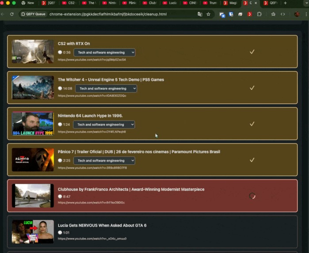Image resolution: width=309 pixels, height=253 pixels.
Task: Click the checkmark on The Witcher 4 row
Action: (252, 88)
